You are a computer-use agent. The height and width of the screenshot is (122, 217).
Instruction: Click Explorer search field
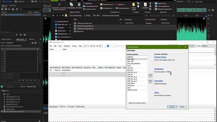(x=162, y=16)
